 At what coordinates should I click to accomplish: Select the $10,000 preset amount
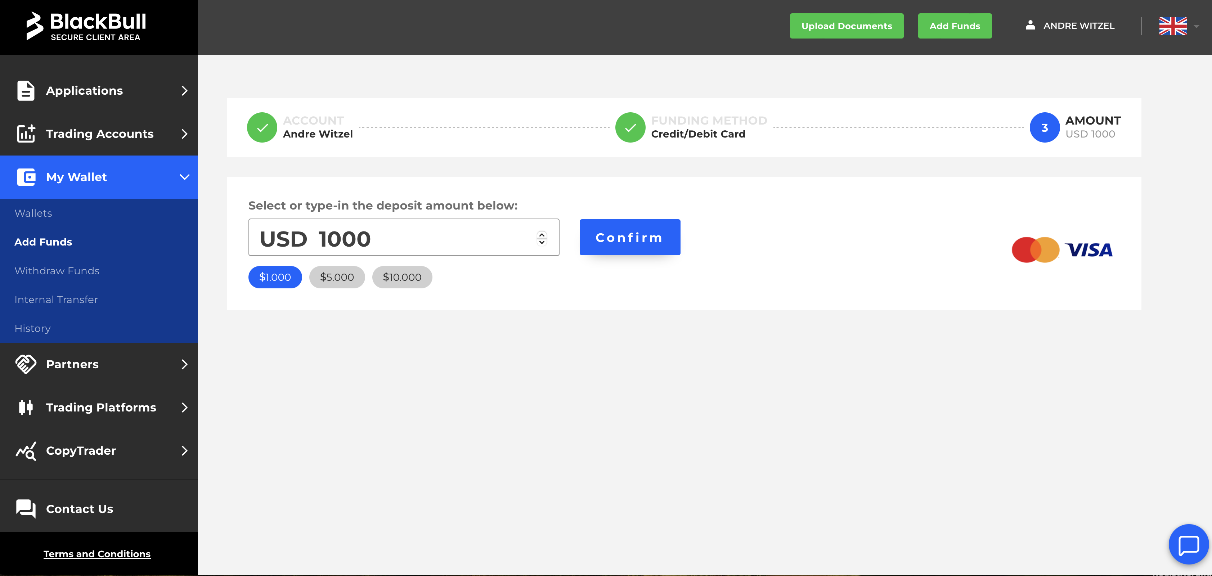(402, 277)
